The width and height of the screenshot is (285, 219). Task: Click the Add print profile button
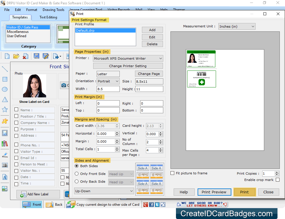click(152, 30)
